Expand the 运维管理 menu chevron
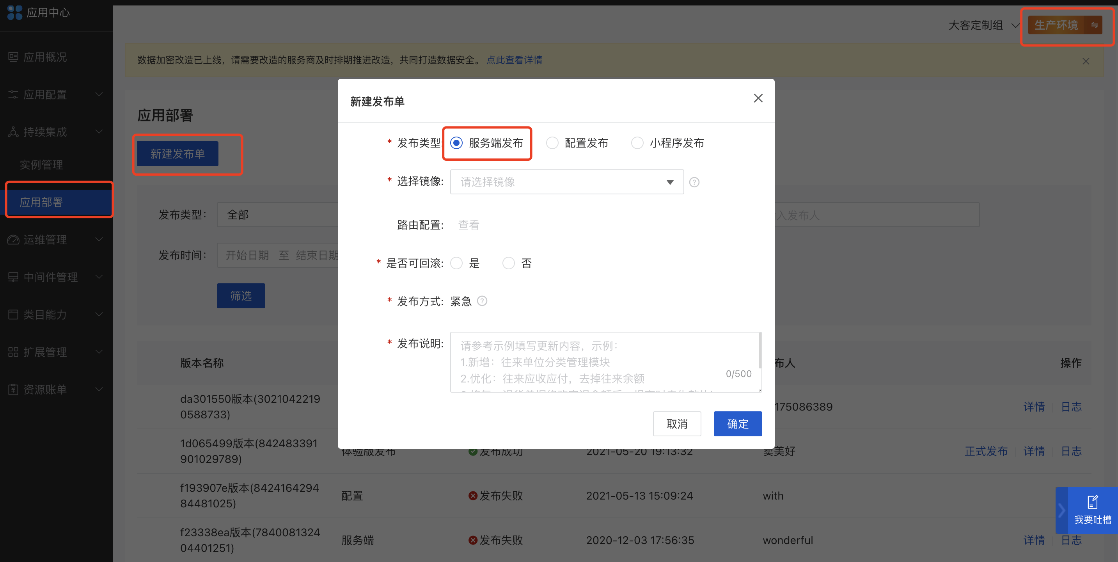Screen dimensions: 1118x562 99,240
